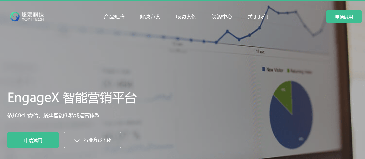Click the top-right 申请试用 button
This screenshot has width=365, height=159.
pyautogui.click(x=344, y=17)
